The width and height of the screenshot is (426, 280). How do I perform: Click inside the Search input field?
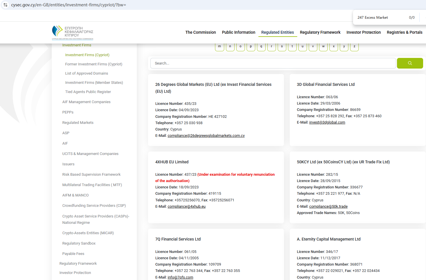click(273, 63)
